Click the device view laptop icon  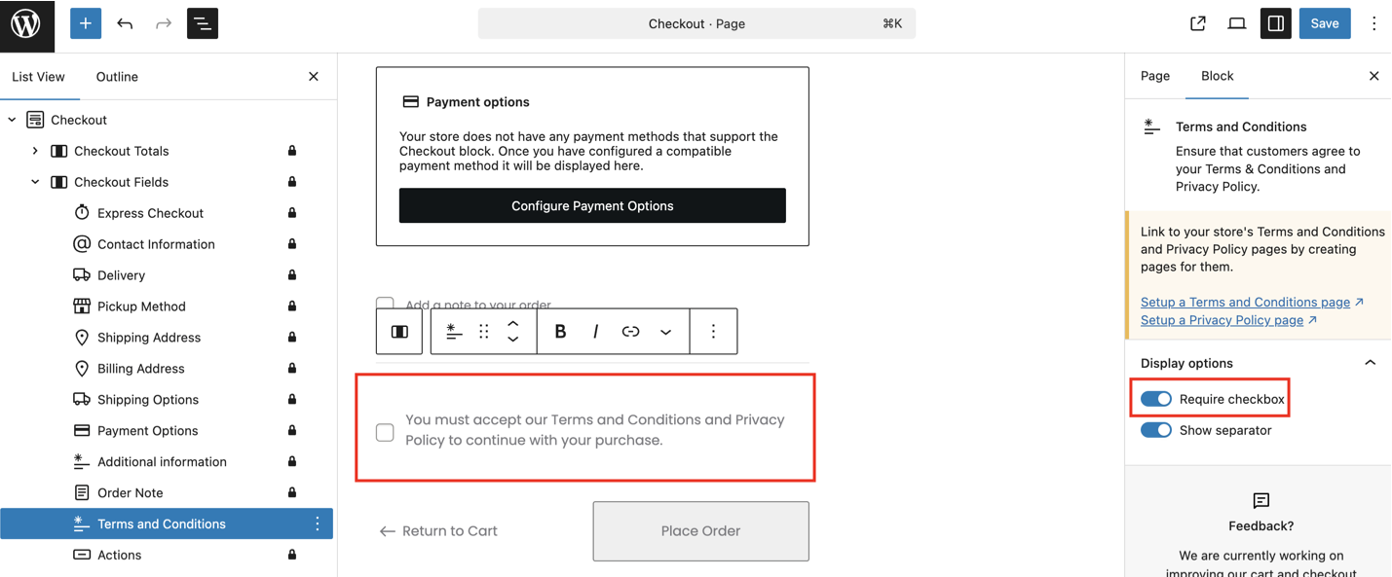(x=1237, y=23)
